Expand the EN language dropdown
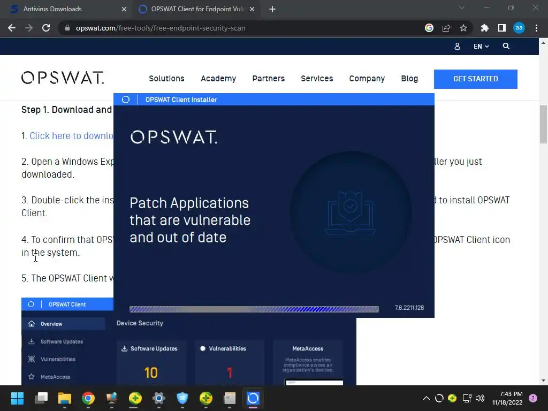Viewport: 548px width, 411px height. (481, 46)
